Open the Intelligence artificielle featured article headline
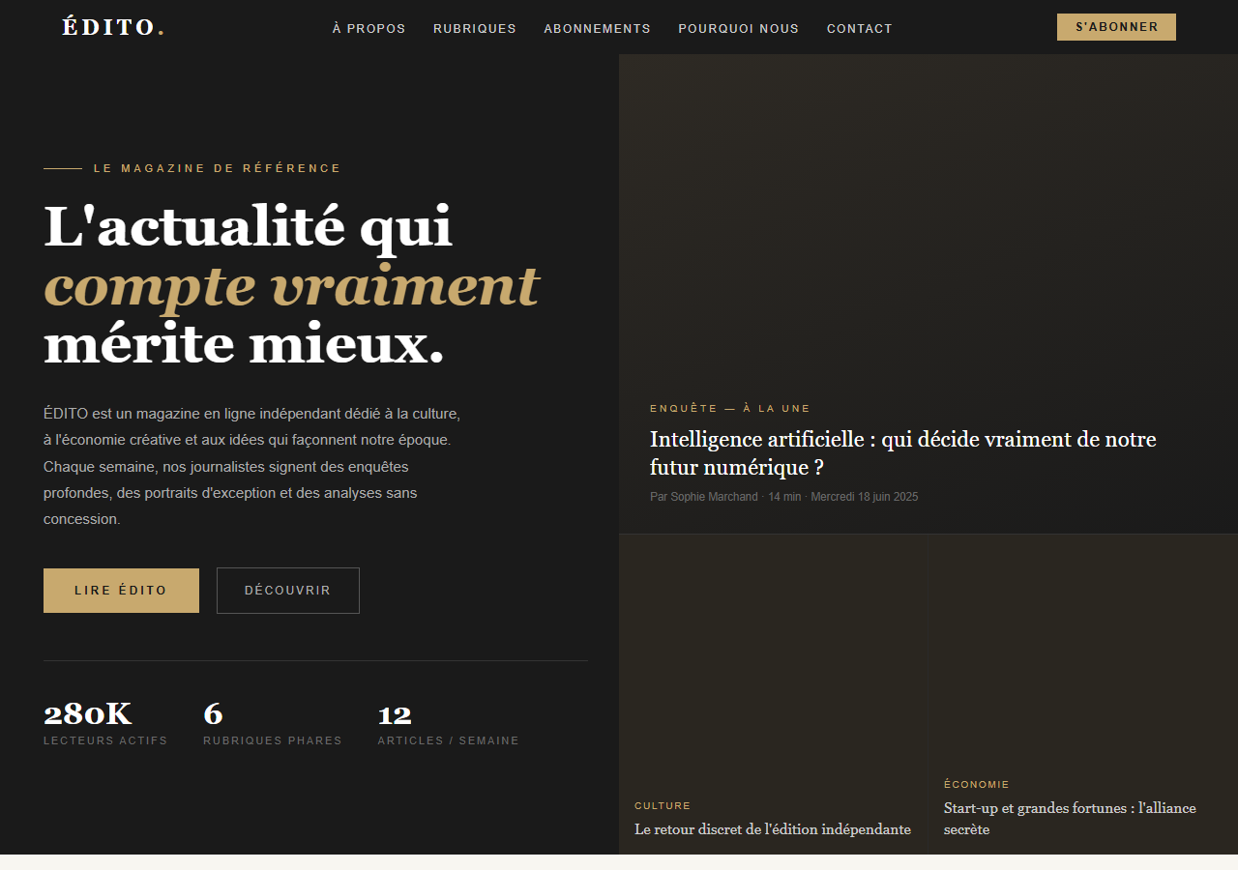 tap(902, 453)
